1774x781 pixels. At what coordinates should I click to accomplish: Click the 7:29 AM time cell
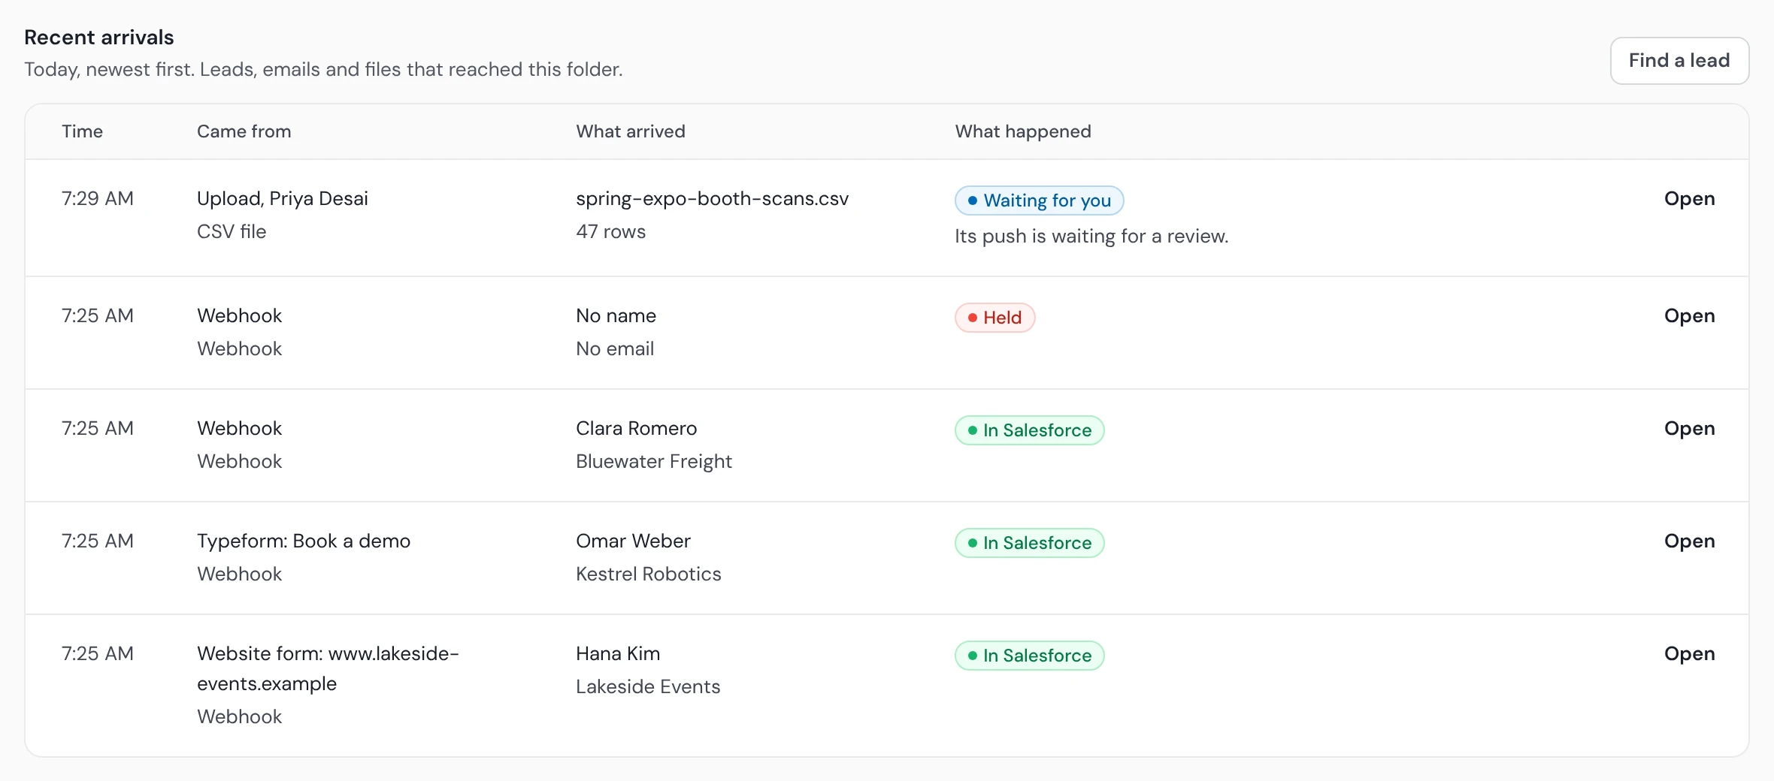[x=98, y=199]
